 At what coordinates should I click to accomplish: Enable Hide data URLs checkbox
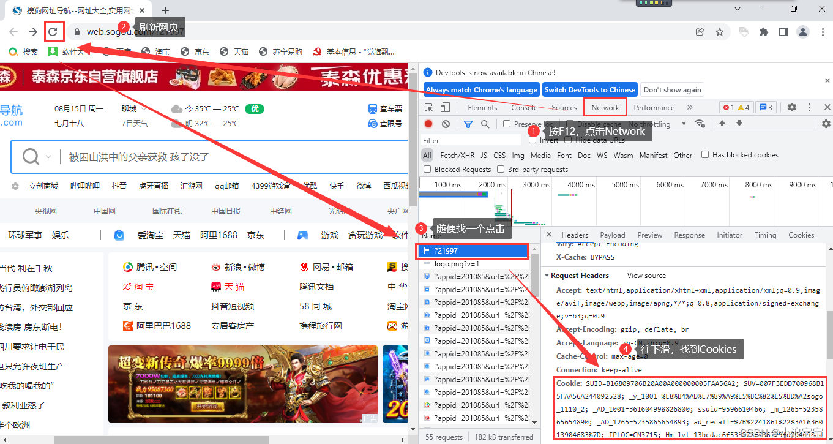coord(568,140)
